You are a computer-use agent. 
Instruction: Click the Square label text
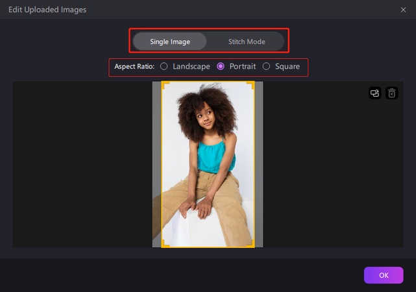(288, 67)
